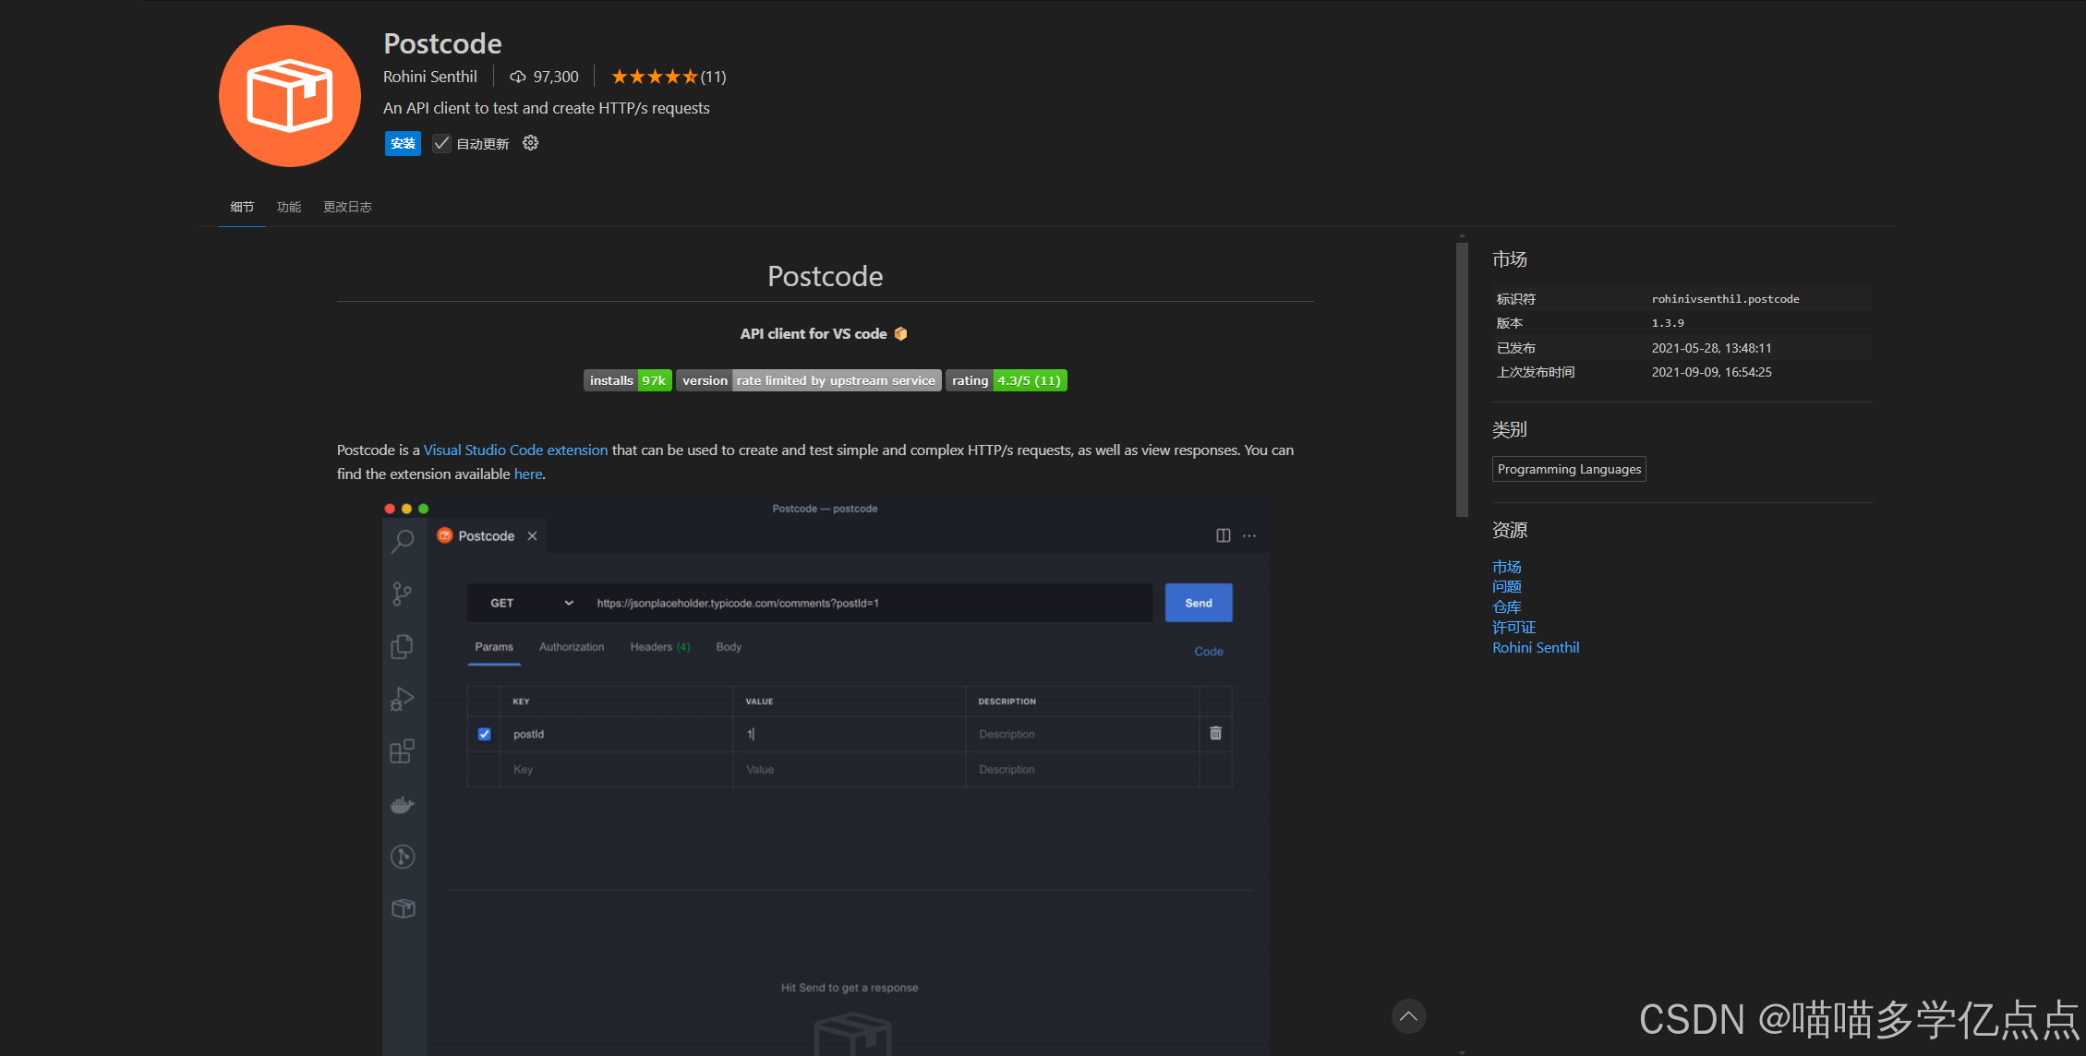
Task: Click published date 2021-05-28, 13:48:11
Action: pyautogui.click(x=1711, y=348)
